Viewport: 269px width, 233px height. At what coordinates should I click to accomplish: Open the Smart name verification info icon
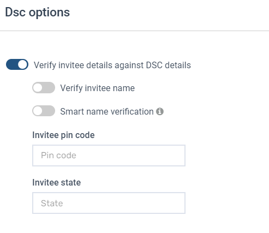click(160, 111)
